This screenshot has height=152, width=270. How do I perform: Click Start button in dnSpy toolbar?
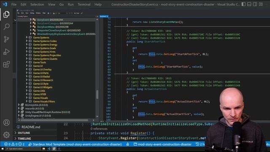[77, 13]
